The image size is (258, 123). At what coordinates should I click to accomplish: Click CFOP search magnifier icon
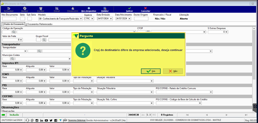148,32
